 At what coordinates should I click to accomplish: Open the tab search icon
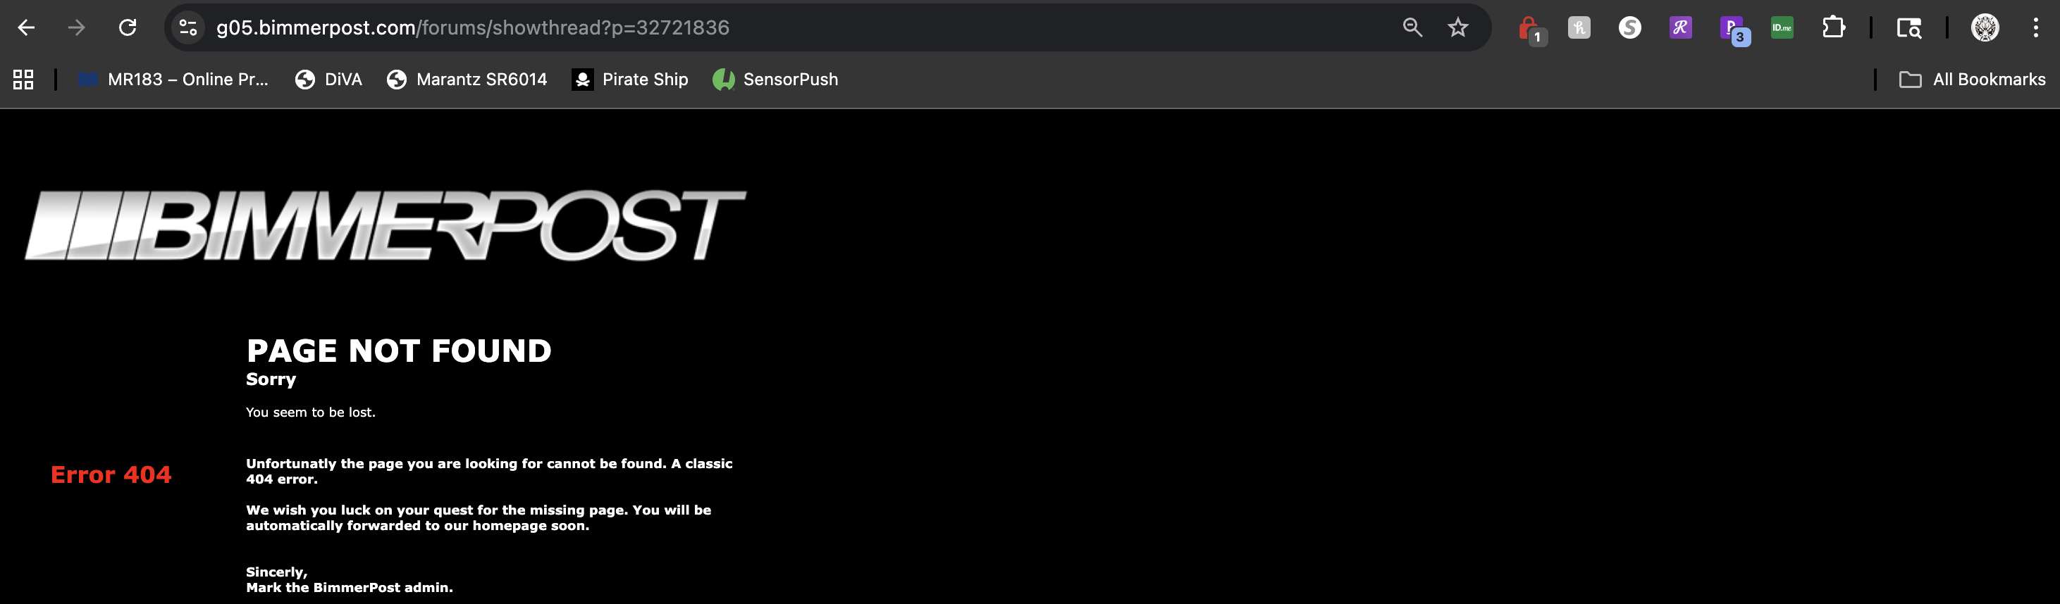coord(1909,28)
